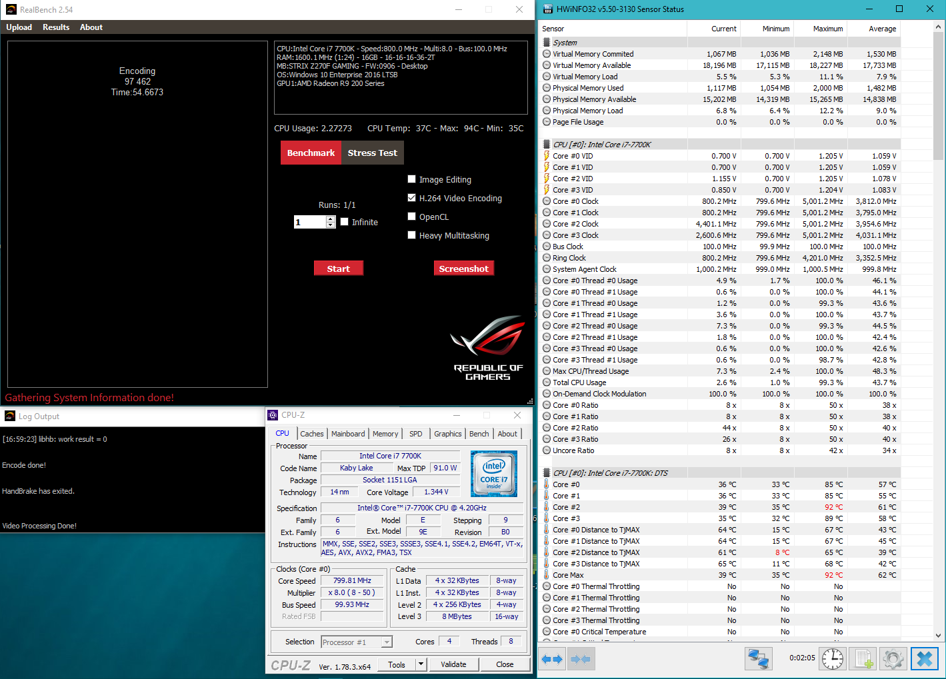Tick the OpenCL checkbox
The height and width of the screenshot is (679, 946).
coord(412,217)
